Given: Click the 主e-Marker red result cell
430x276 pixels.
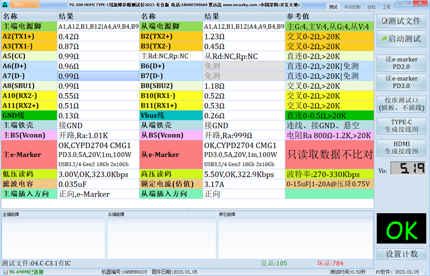Looking at the screenshot, I should tap(98, 155).
